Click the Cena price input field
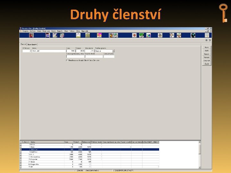 pos(71,51)
